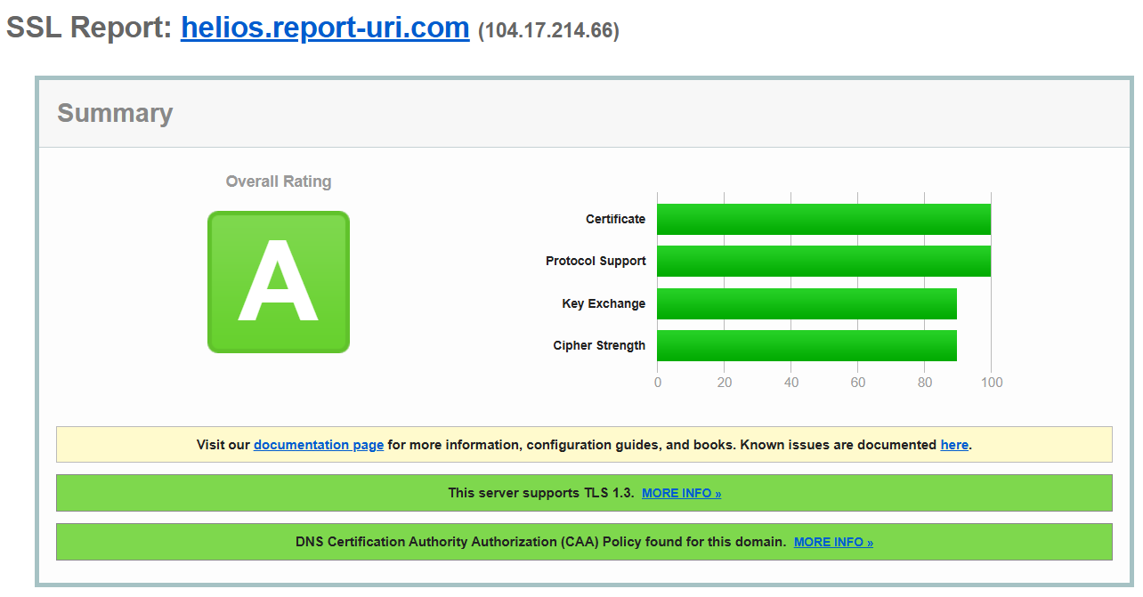Image resolution: width=1143 pixels, height=597 pixels.
Task: Open MORE INFO for TLS 1.3 support
Action: coord(681,493)
